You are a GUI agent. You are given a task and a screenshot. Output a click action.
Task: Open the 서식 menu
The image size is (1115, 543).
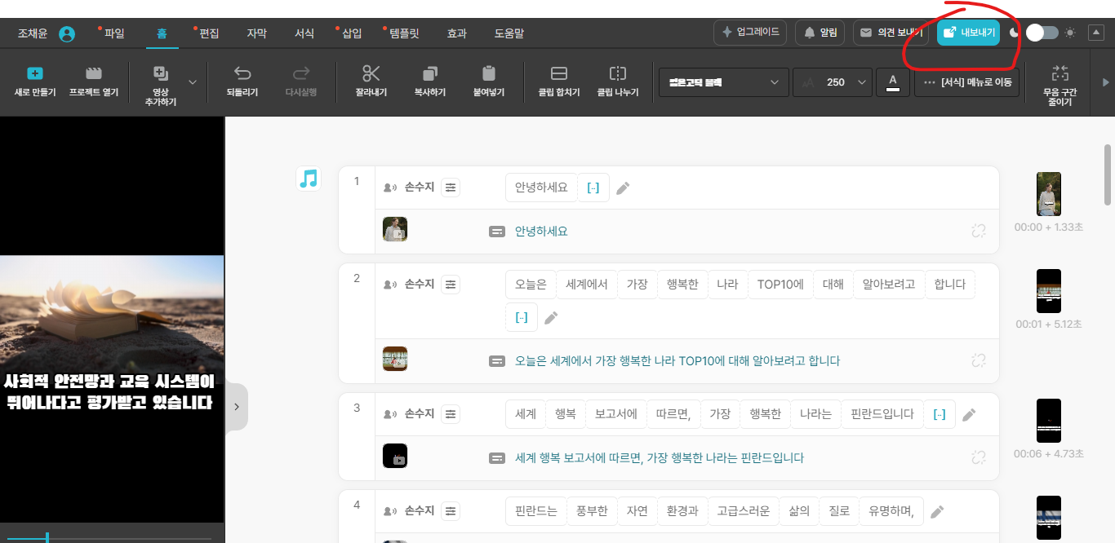coord(304,33)
